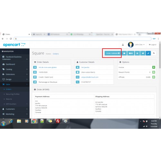
Task: Click the blue pencil edit button
Action: coord(148,53)
